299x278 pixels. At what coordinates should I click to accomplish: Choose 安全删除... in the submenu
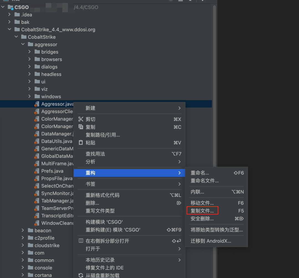point(216,219)
